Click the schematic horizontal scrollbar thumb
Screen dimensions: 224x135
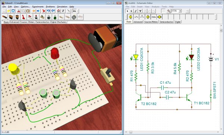tap(131, 132)
